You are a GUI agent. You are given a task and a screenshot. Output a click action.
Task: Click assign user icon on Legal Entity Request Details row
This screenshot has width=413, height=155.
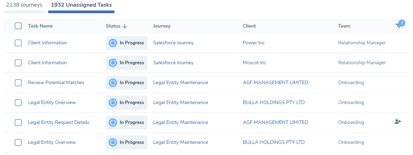click(x=397, y=122)
